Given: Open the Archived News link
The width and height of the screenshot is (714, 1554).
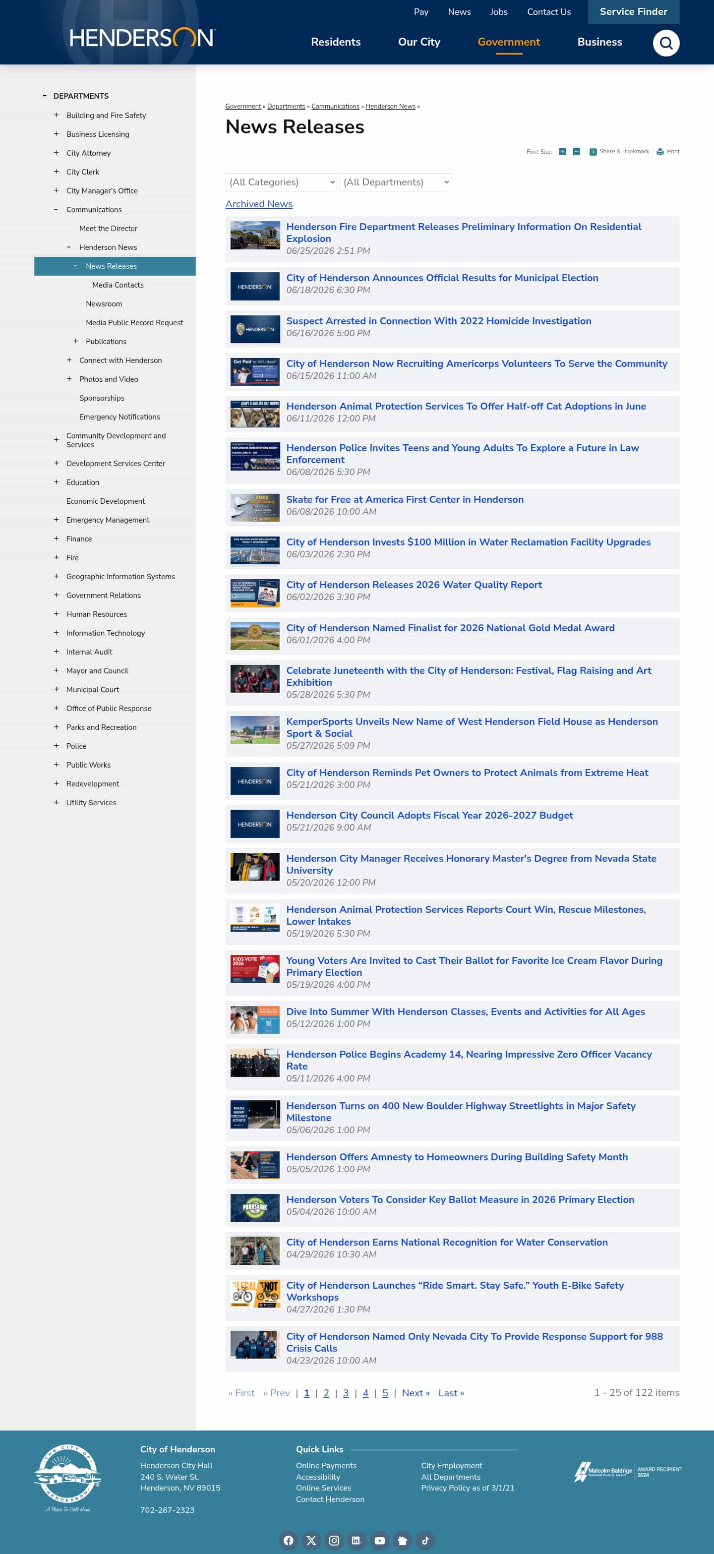Looking at the screenshot, I should click(x=259, y=204).
